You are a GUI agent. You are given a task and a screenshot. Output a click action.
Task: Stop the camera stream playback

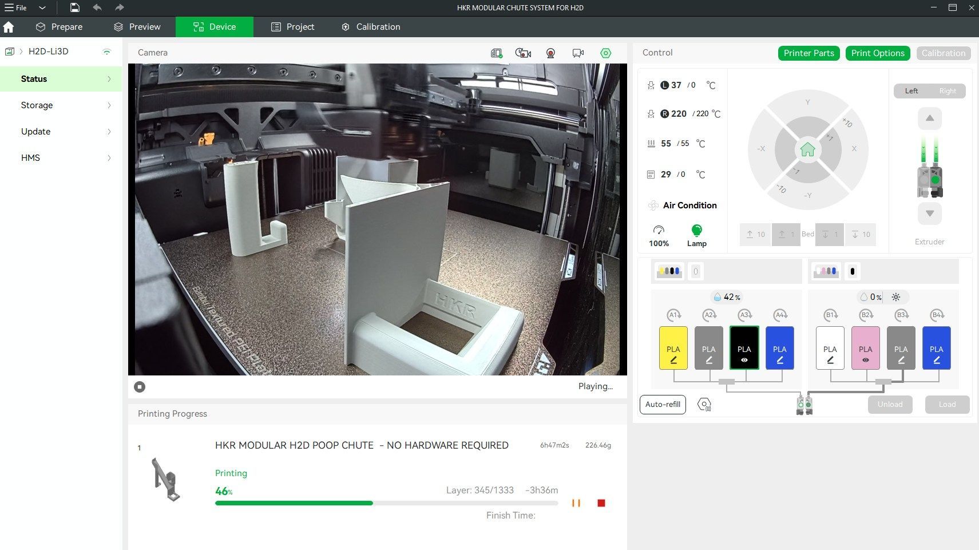140,387
